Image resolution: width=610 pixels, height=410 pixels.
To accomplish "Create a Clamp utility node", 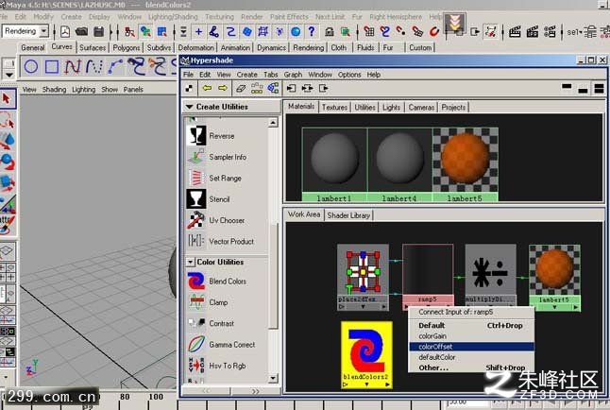I will pos(208,302).
